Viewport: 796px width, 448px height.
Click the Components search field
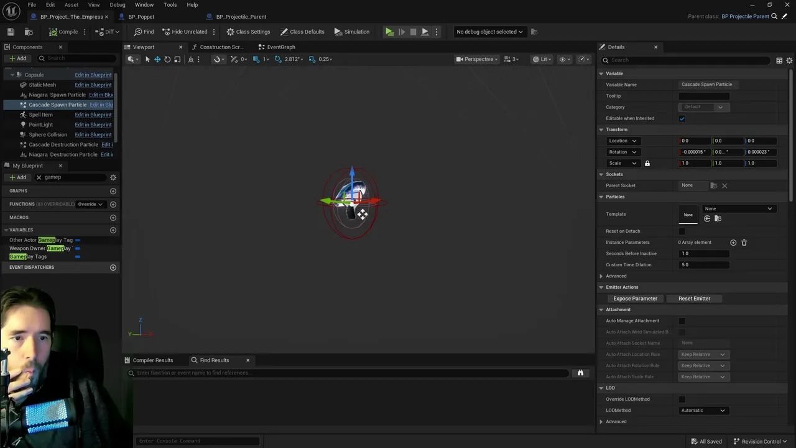click(75, 58)
